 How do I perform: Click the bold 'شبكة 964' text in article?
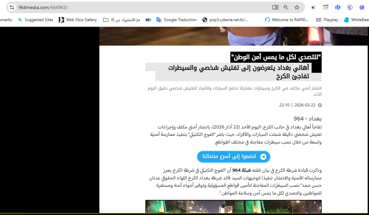(242, 170)
